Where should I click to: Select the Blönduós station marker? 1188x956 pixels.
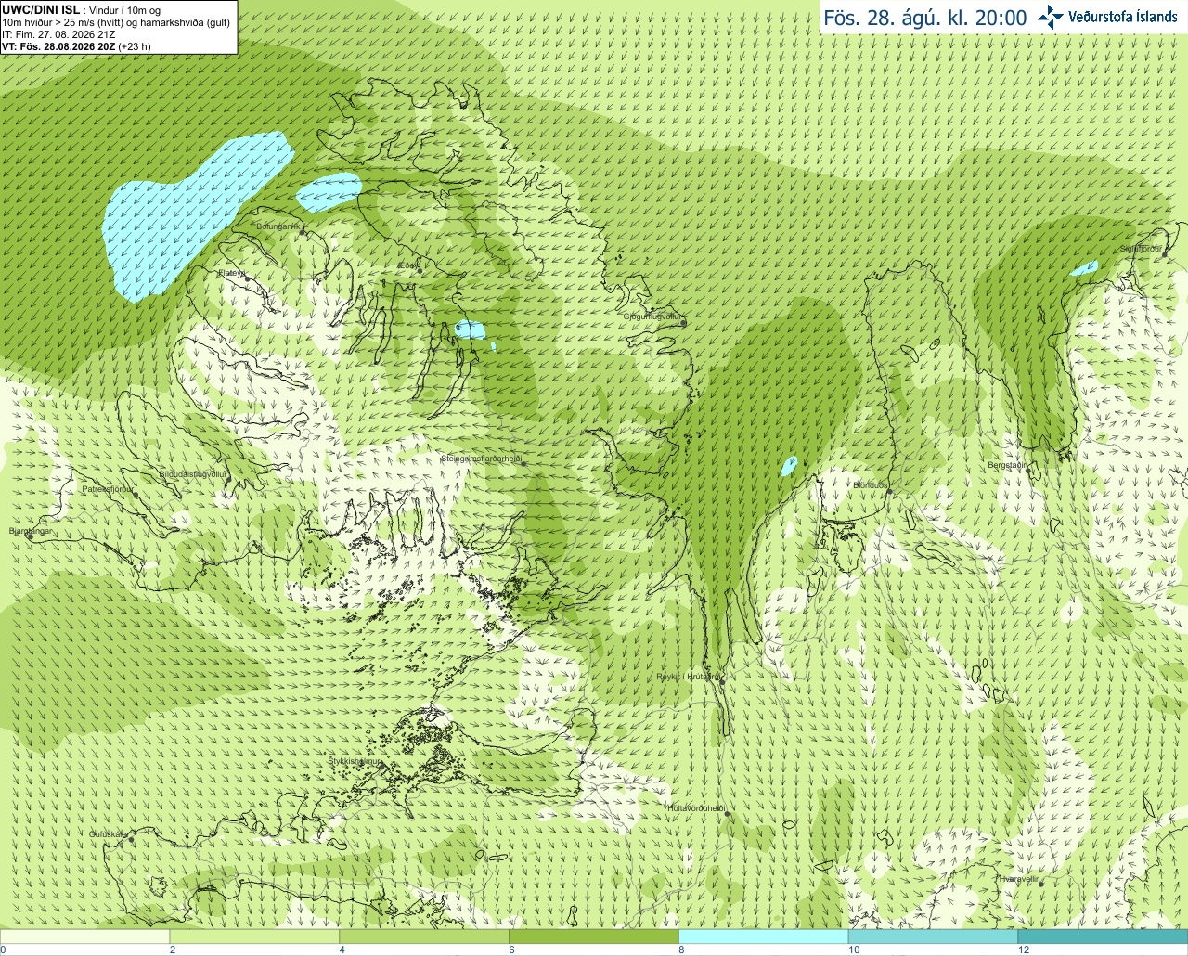(x=889, y=492)
